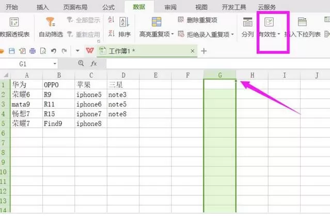Select cell containing R15
The height and width of the screenshot is (216, 330).
[59, 114]
